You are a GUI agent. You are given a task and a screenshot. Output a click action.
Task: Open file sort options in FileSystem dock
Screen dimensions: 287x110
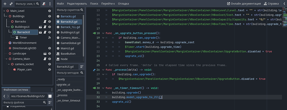pos(50,103)
